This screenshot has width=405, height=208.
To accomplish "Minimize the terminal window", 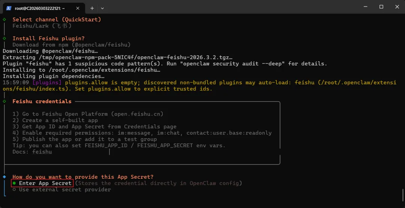I will (364, 7).
